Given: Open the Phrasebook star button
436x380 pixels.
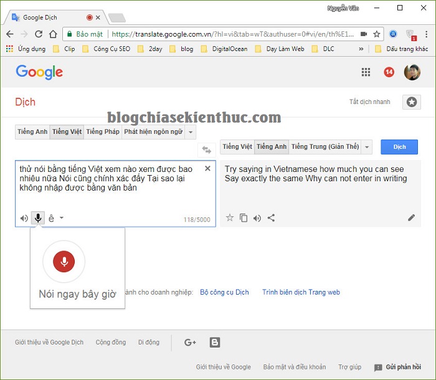Looking at the screenshot, I should click(412, 102).
